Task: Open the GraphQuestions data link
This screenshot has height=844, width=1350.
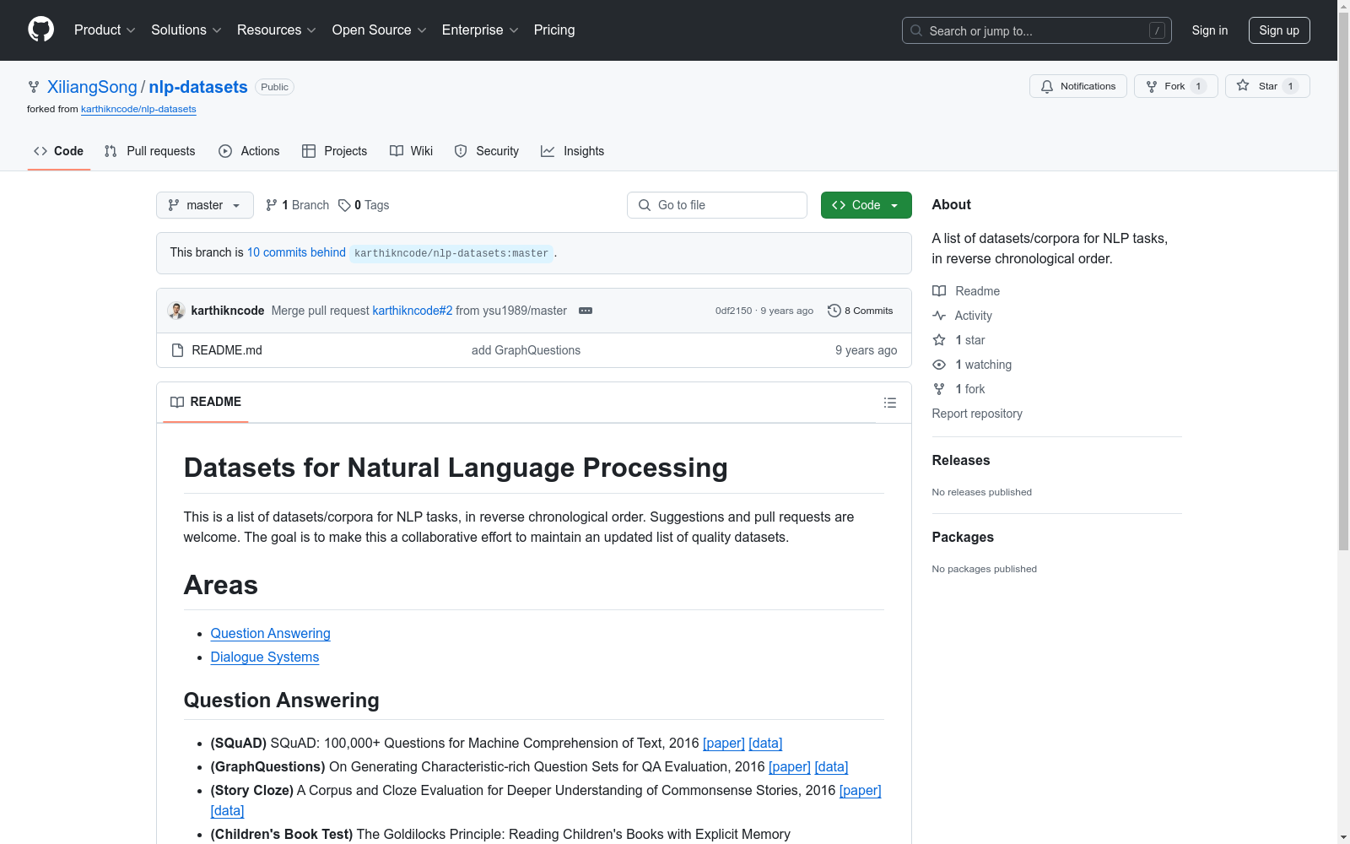Action: coord(831,767)
